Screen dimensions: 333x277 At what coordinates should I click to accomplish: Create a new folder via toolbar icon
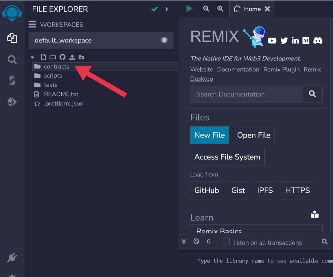pyautogui.click(x=53, y=57)
